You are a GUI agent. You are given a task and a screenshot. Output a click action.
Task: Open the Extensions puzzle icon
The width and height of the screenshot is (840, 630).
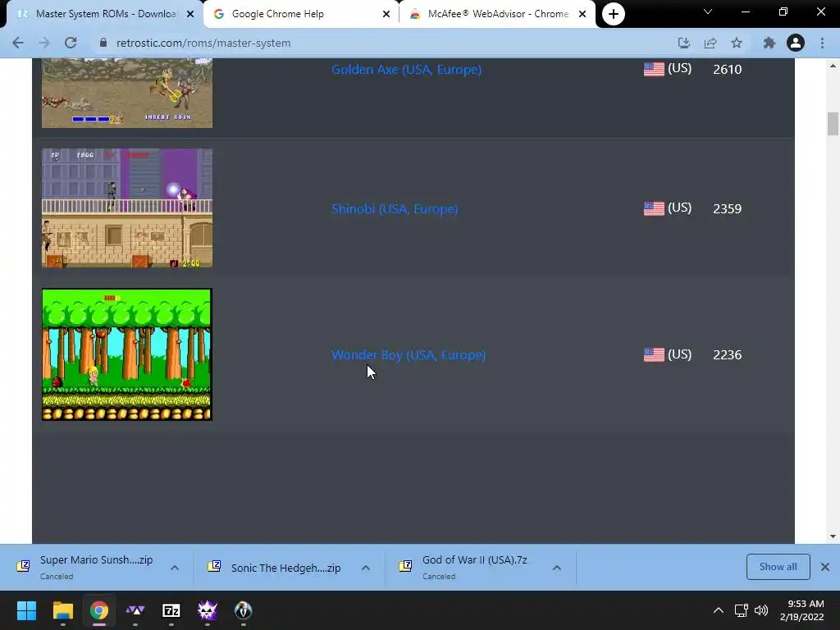tap(769, 43)
